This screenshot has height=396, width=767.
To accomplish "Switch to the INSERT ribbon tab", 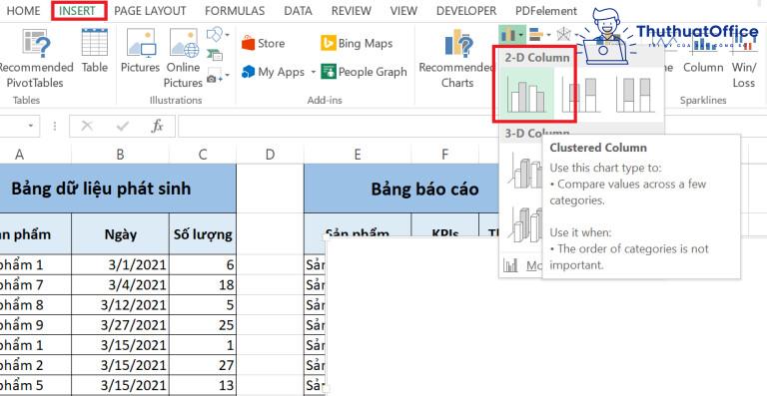I will (x=77, y=11).
